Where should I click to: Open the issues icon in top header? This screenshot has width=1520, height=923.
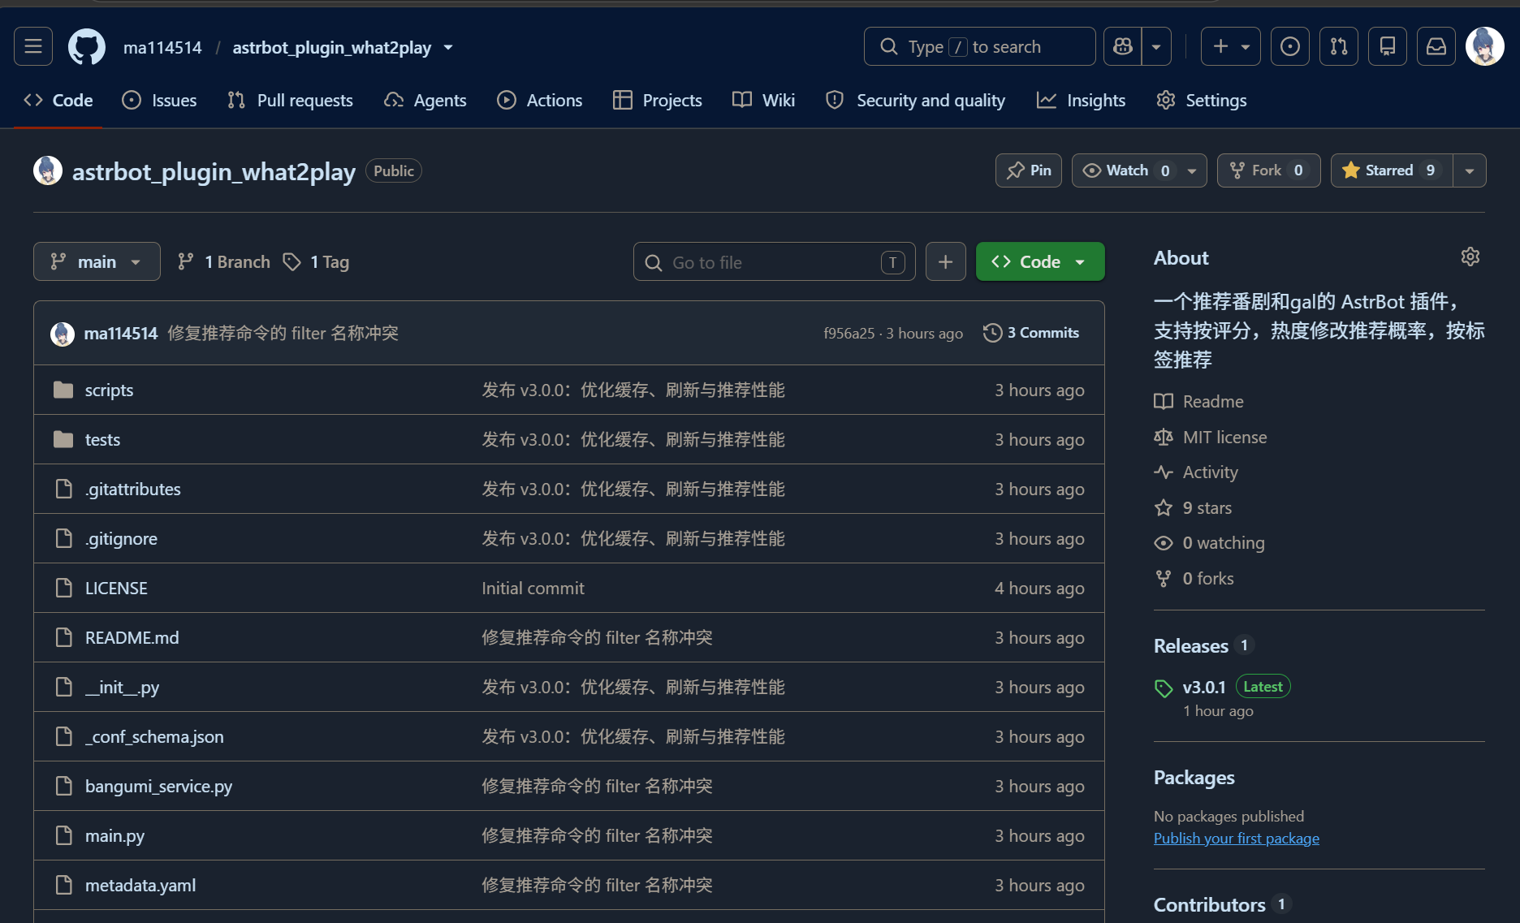coord(1290,46)
